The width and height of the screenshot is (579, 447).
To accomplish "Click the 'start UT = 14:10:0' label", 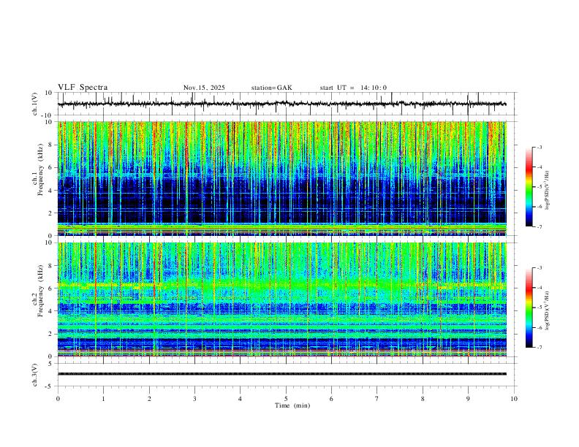I will pos(353,88).
